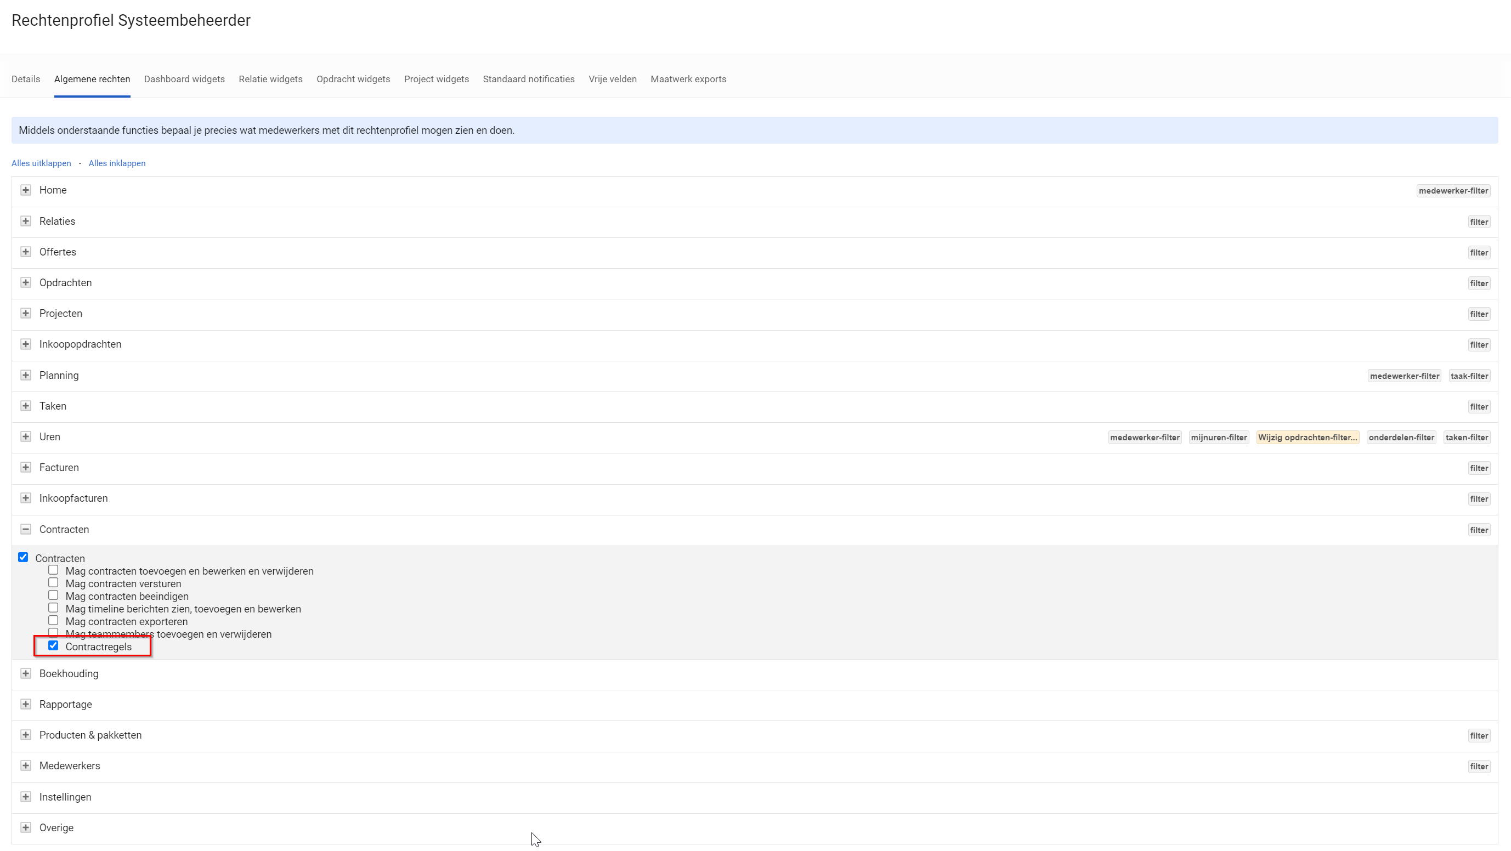This screenshot has height=851, width=1511.
Task: Click the 'Alles inklappen' link
Action: (117, 163)
